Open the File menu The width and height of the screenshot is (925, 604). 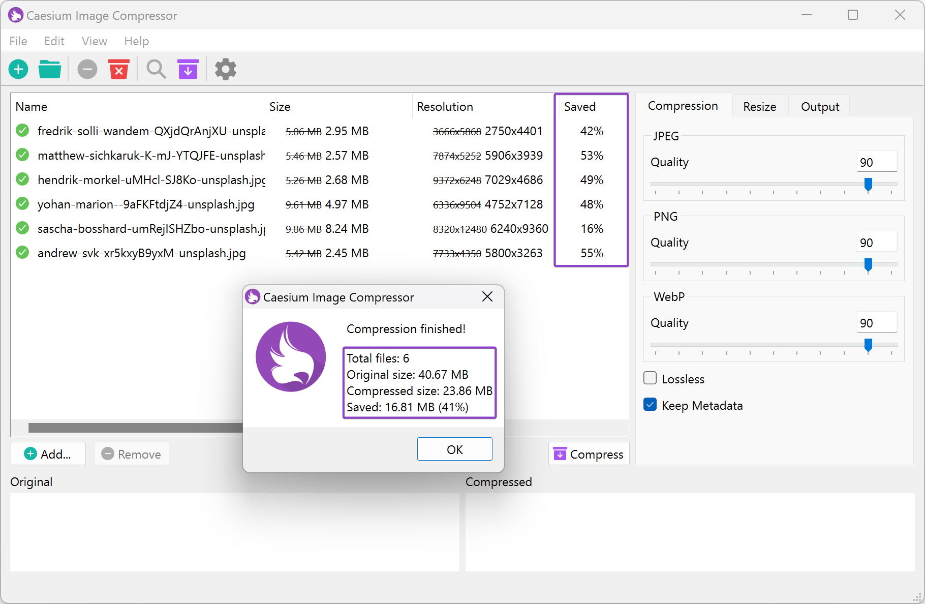[x=18, y=41]
